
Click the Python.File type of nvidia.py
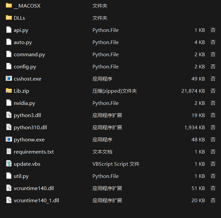pos(106,103)
